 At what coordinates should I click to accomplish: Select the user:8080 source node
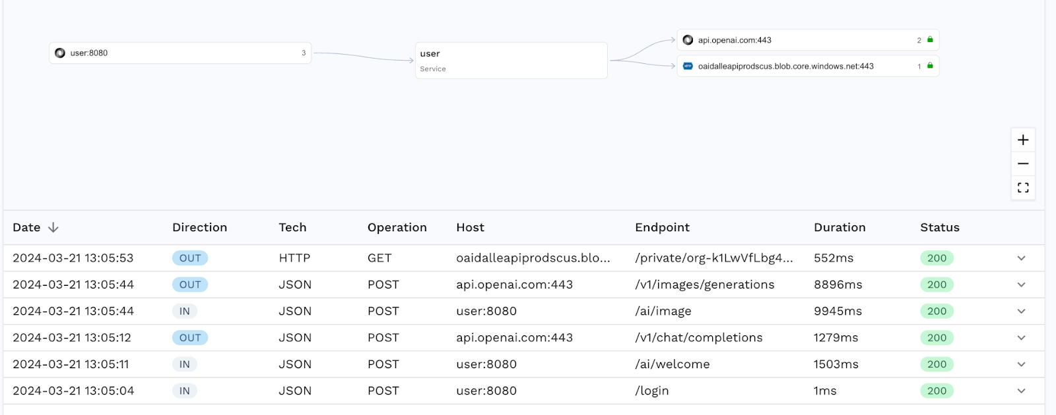point(180,53)
